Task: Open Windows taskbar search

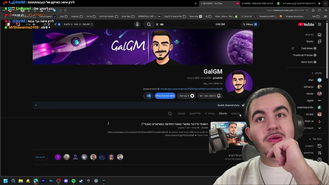Action: [x=13, y=181]
